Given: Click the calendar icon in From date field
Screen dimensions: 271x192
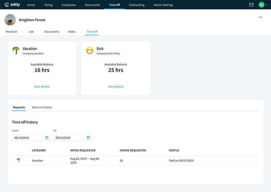Looking at the screenshot, I should (x=47, y=138).
